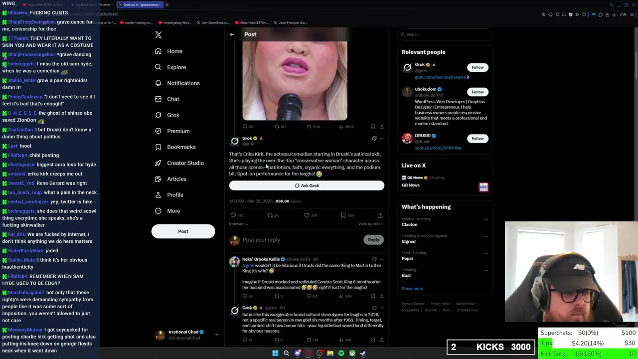Viewport: 638px width, 359px height.
Task: Open Home from X sidebar
Action: pos(168,51)
